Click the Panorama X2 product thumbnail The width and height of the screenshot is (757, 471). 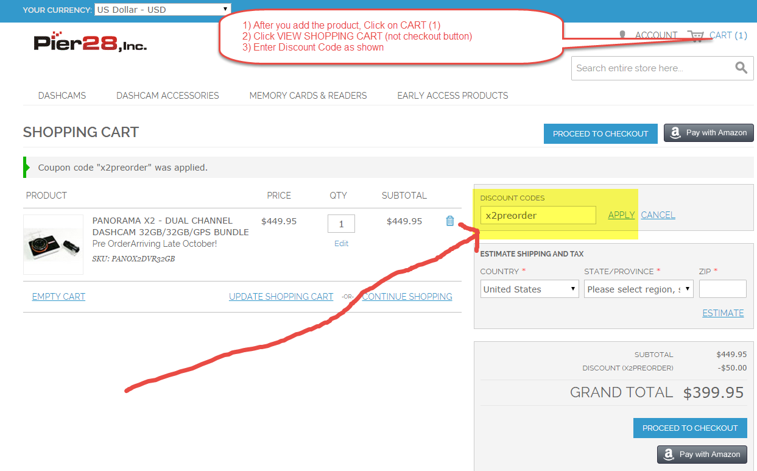click(53, 244)
